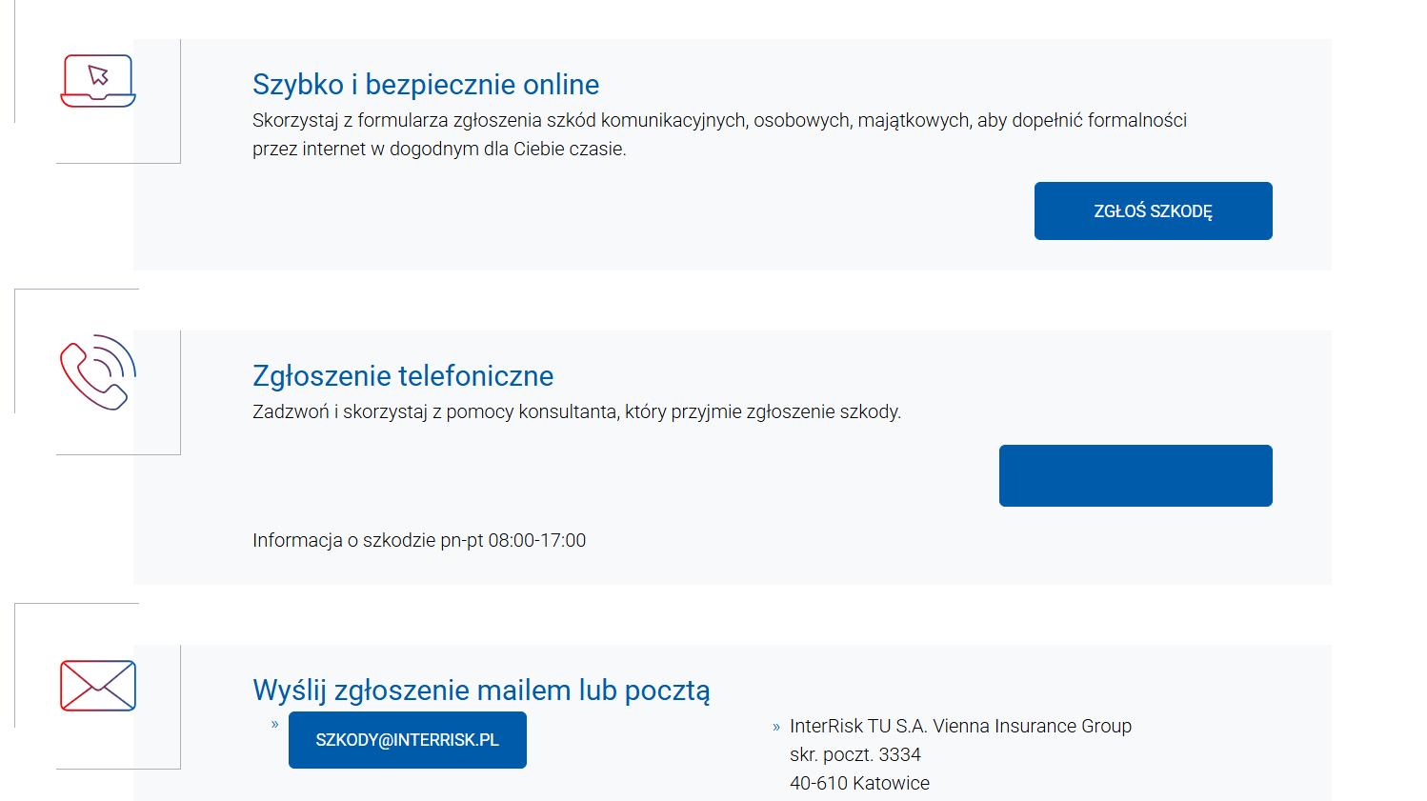This screenshot has width=1427, height=801.
Task: Click the Informacja o szkodzie hours text
Action: pos(419,539)
